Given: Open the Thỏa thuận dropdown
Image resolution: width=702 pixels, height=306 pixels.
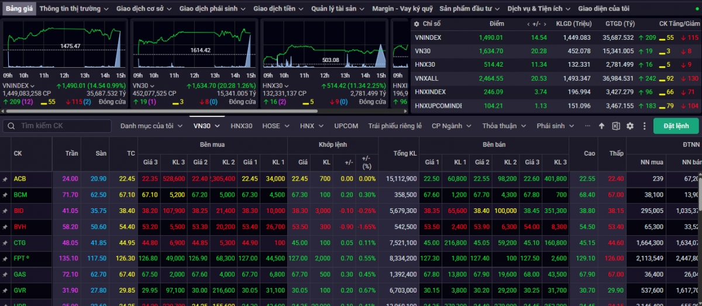Looking at the screenshot, I should [504, 126].
